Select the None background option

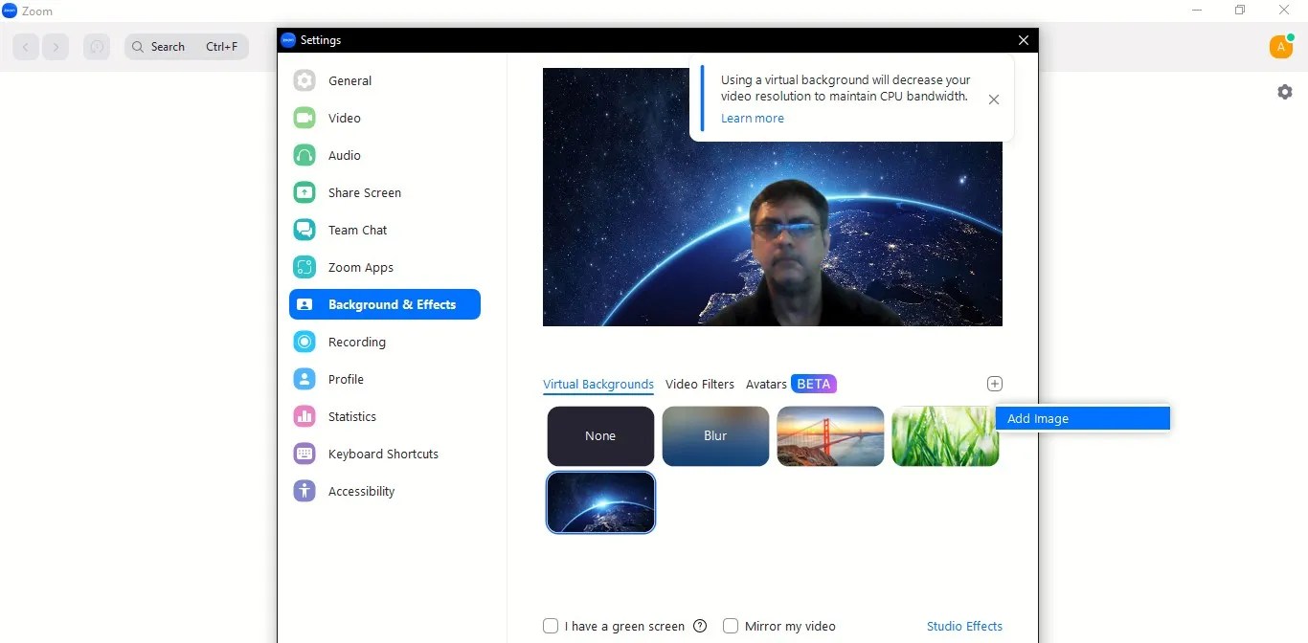600,436
